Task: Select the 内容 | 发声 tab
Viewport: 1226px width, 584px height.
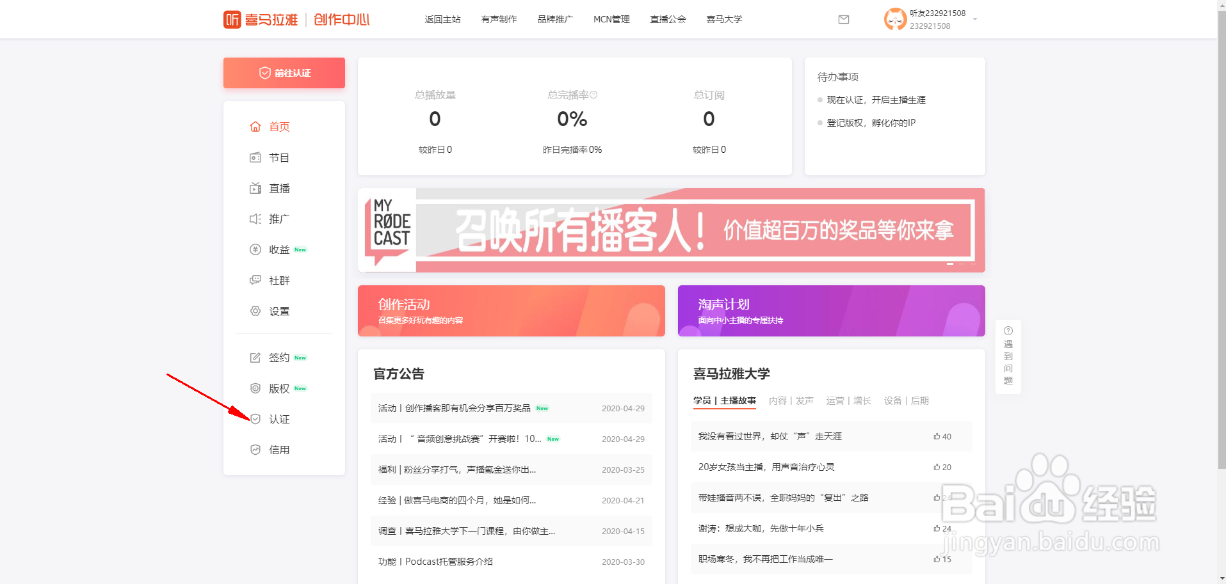Action: click(791, 400)
